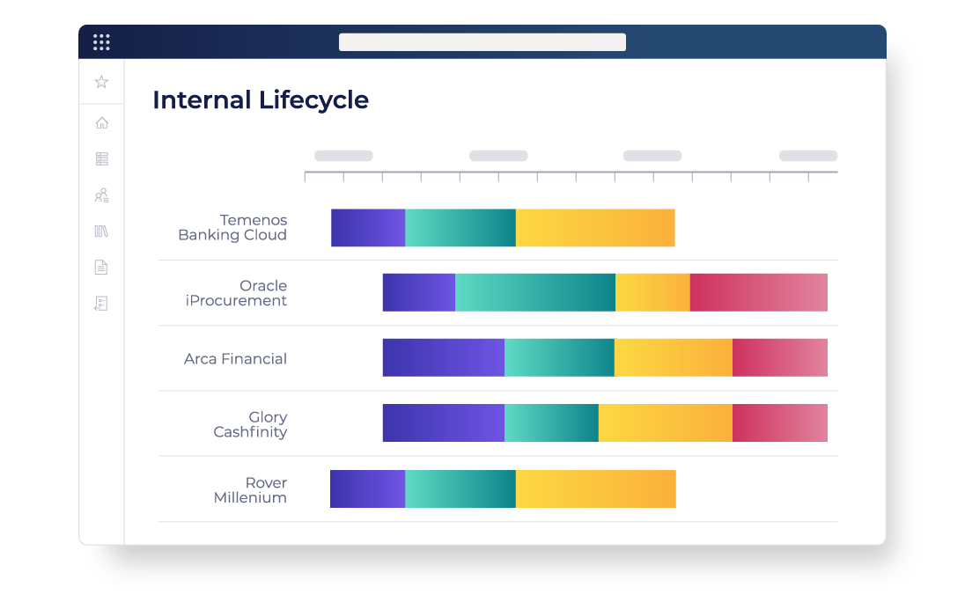Screen dimensions: 965x595
Task: Open the checklist survey icon in sidebar
Action: coord(101,304)
